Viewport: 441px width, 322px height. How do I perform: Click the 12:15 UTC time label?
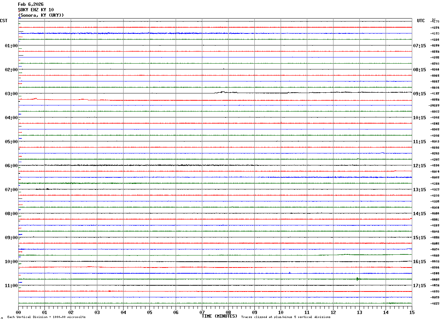(x=419, y=166)
